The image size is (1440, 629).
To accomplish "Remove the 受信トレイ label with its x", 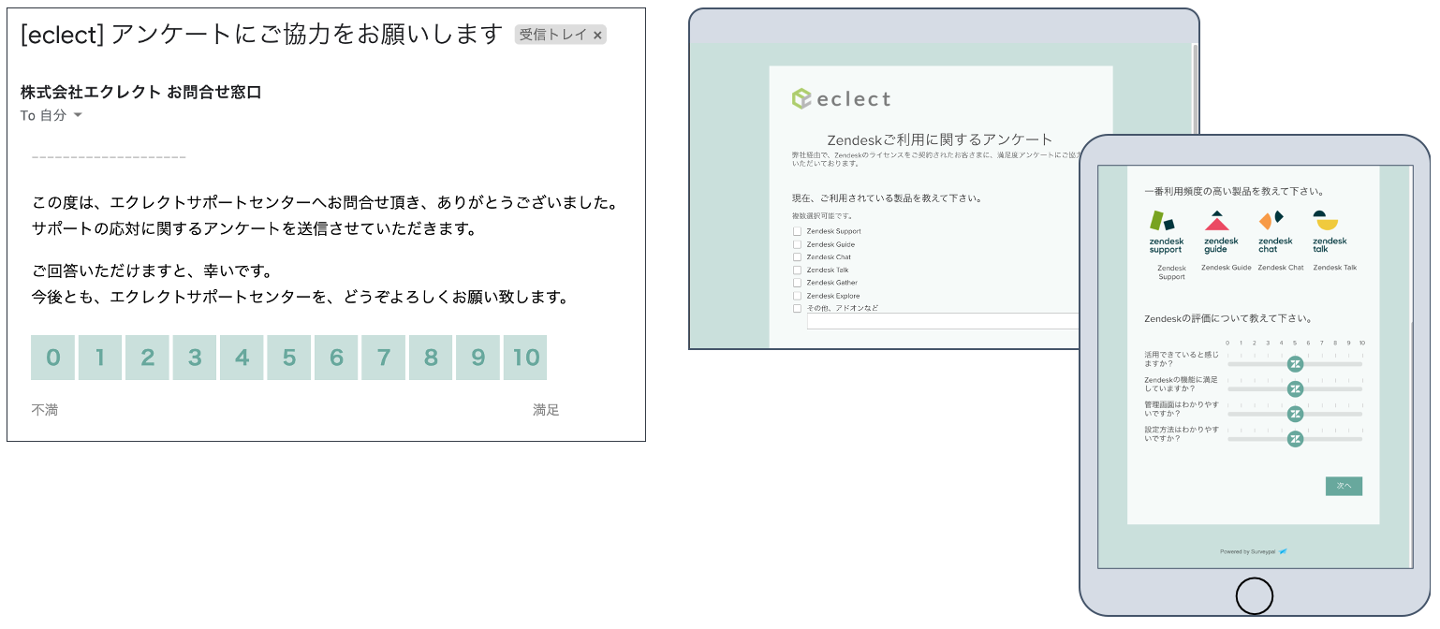I will [x=597, y=36].
